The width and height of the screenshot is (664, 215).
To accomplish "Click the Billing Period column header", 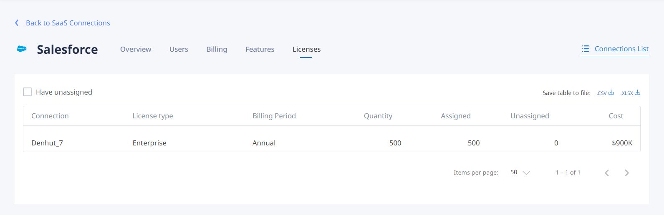I will coord(274,116).
